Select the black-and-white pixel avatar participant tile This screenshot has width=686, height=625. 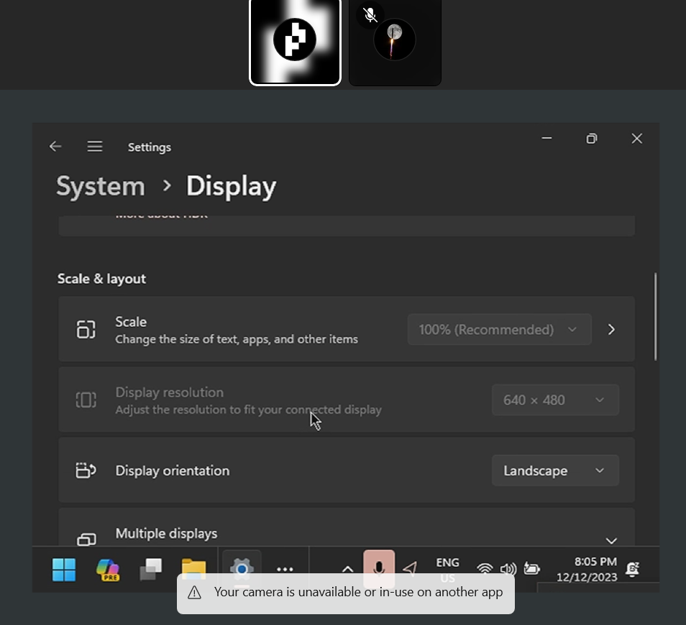[295, 42]
